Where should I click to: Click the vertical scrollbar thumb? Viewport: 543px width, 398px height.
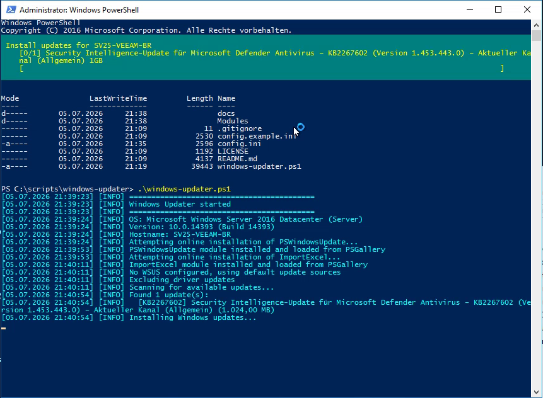[x=537, y=36]
